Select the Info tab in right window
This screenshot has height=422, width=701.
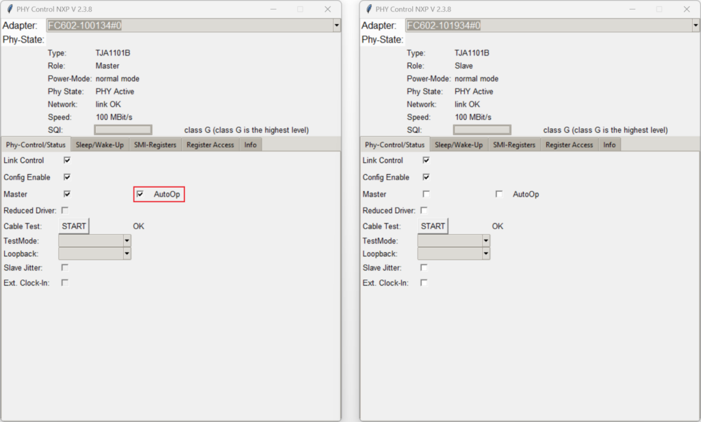[609, 145]
